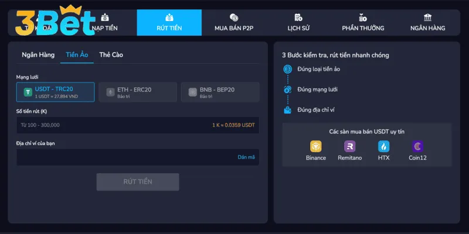
Task: Click the Các sàn mua bán USDT uy tín heading
Action: coord(367,132)
